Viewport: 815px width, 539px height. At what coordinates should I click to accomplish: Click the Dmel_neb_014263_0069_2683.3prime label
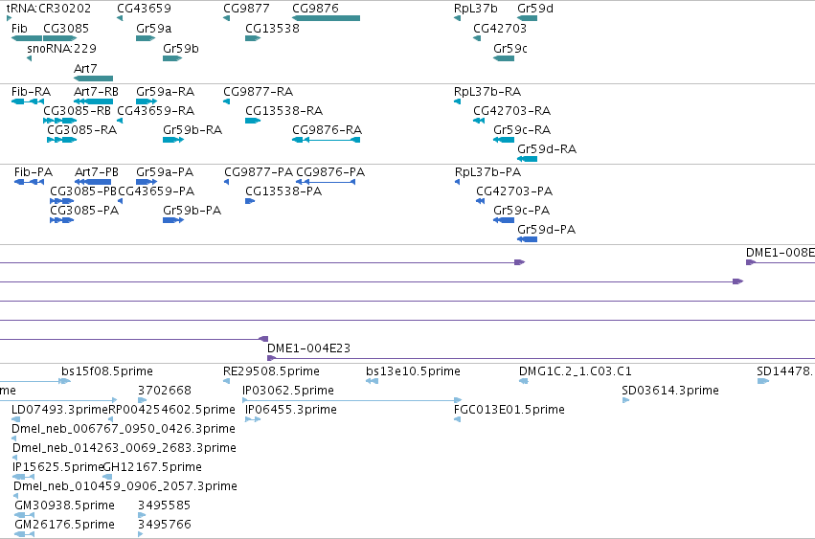pos(125,449)
